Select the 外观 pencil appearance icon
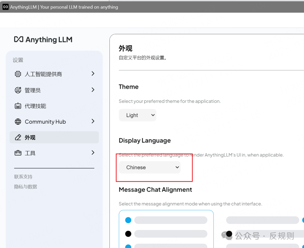Image resolution: width=304 pixels, height=248 pixels. [x=18, y=137]
